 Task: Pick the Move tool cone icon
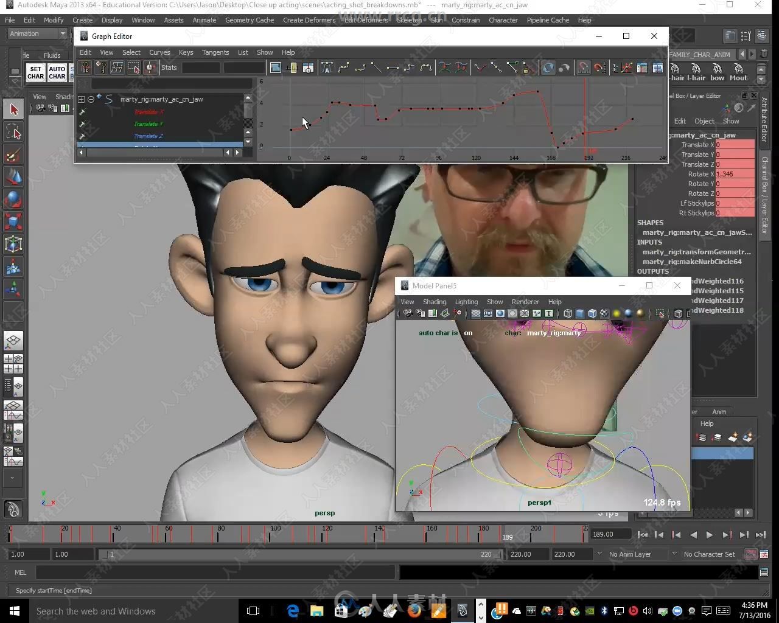13,177
